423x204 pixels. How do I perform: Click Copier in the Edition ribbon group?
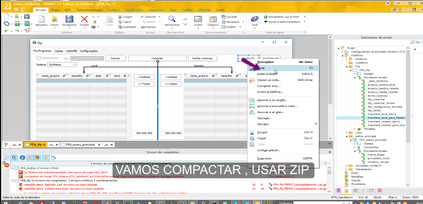(x=125, y=22)
